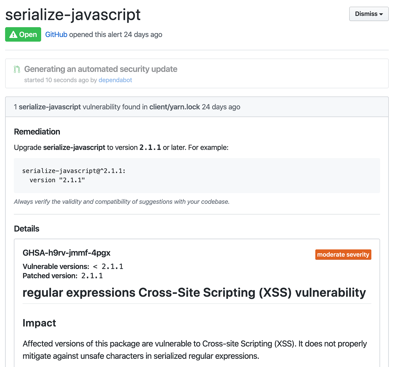Expand the Dismiss dropdown menu
The height and width of the screenshot is (367, 397).
coord(369,14)
